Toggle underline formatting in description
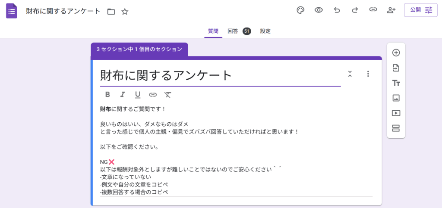Viewport: 442px width, 208px height. 138,95
